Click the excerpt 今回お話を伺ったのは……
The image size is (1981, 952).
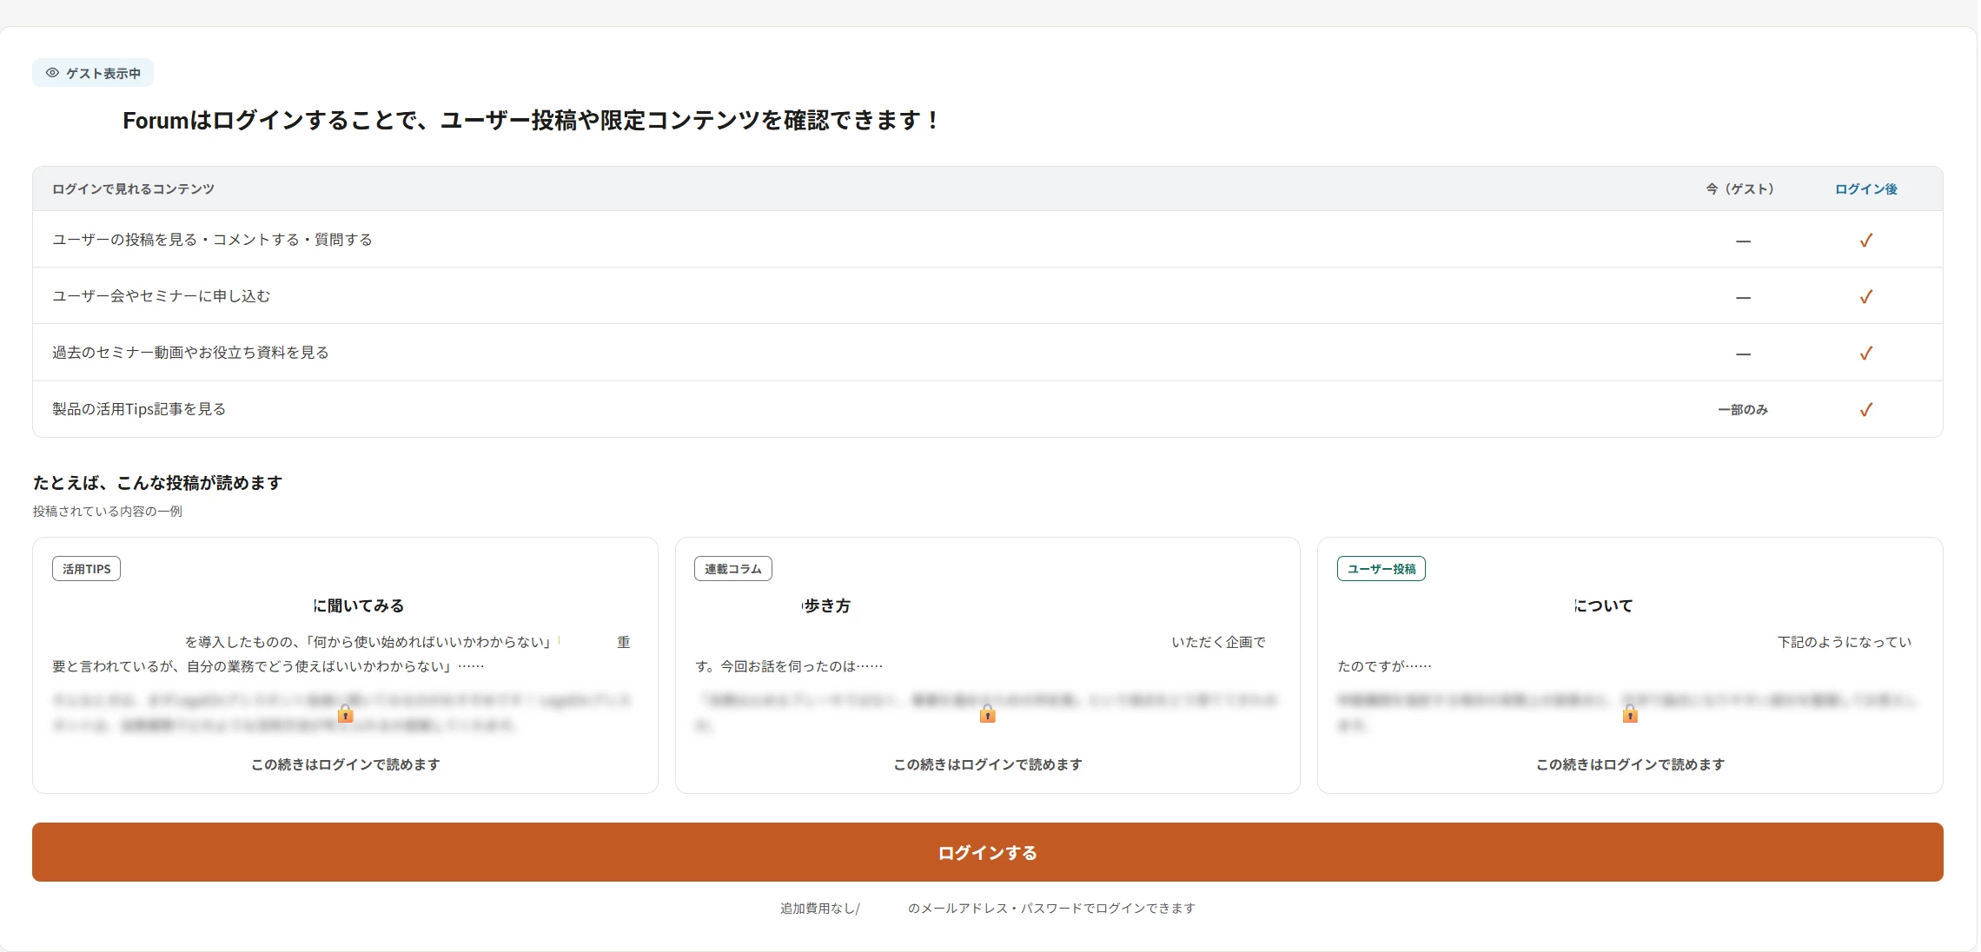(x=801, y=666)
